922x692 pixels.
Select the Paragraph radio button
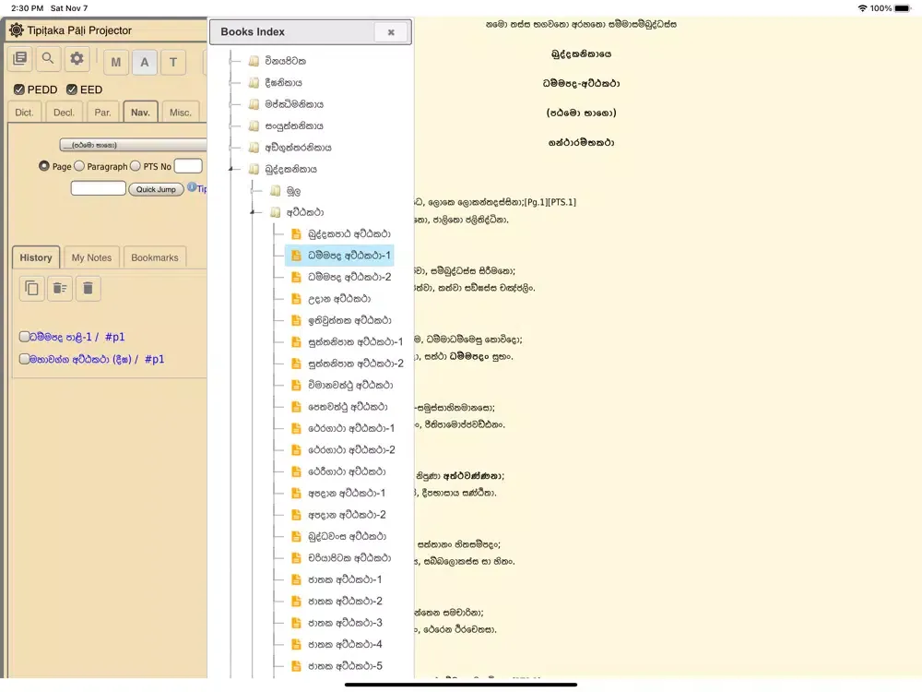79,166
